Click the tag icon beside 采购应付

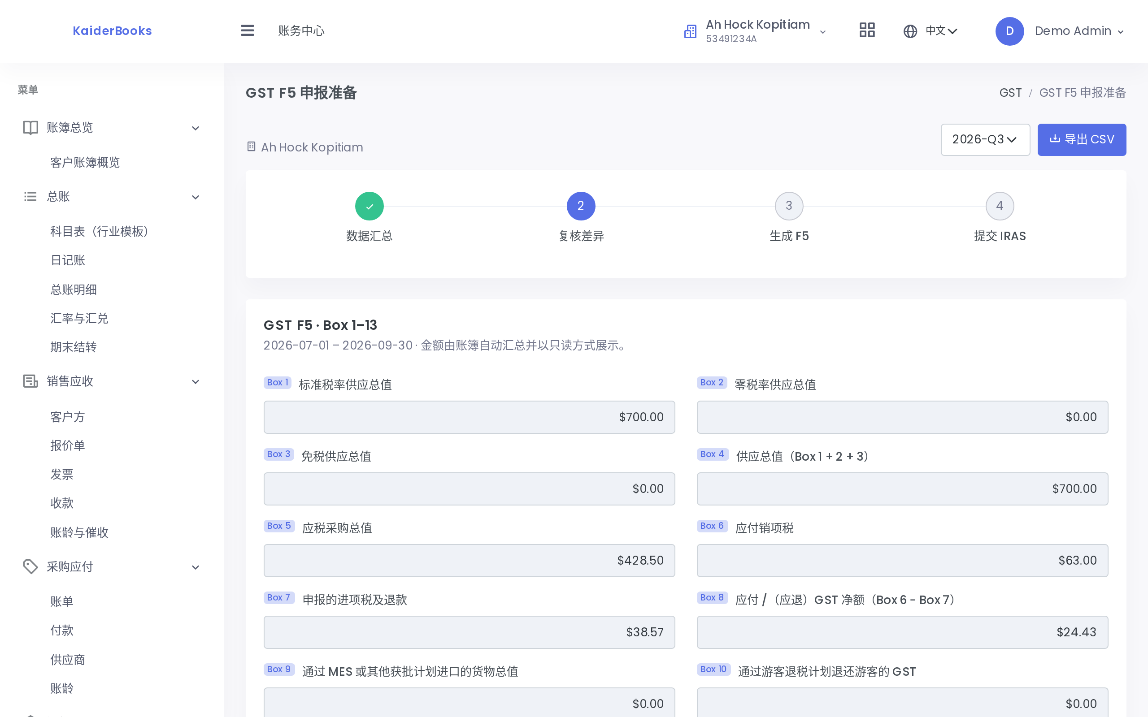(x=30, y=566)
